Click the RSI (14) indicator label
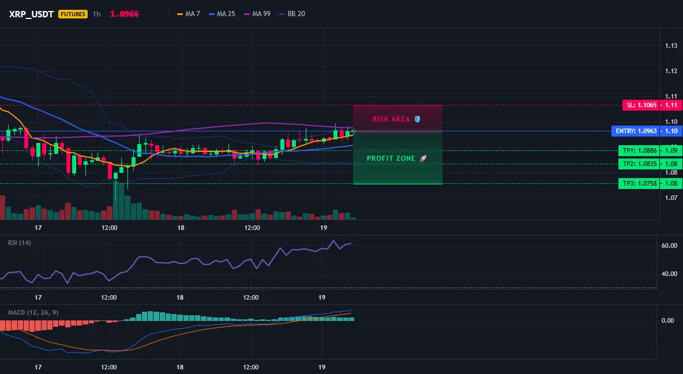Image resolution: width=683 pixels, height=374 pixels. point(20,243)
